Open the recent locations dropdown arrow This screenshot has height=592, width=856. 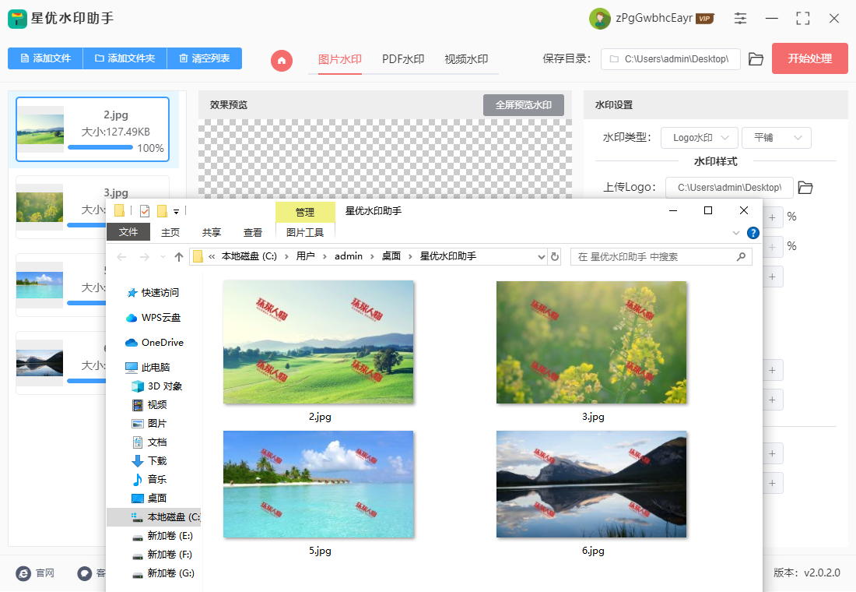pyautogui.click(x=163, y=256)
